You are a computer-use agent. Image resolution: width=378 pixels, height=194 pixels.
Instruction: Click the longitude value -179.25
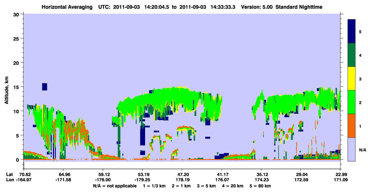[142, 180]
